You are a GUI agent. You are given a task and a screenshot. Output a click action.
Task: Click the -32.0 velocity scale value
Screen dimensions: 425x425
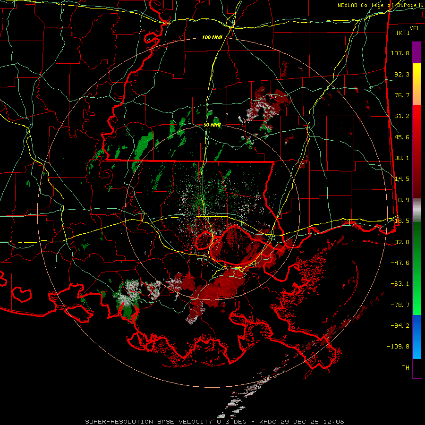coord(400,242)
